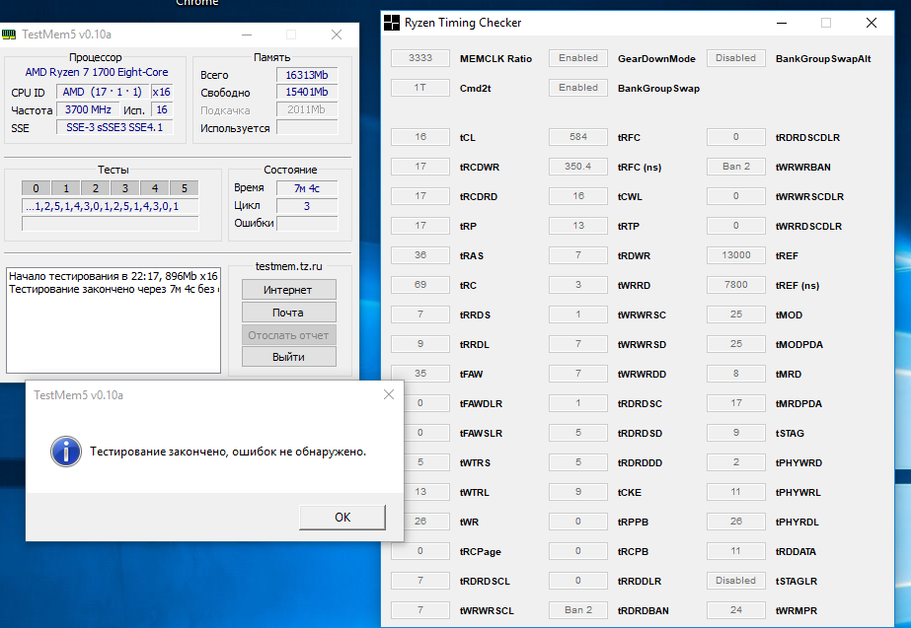911x628 pixels.
Task: Click the tPHYRDL label text
Action: point(797,522)
